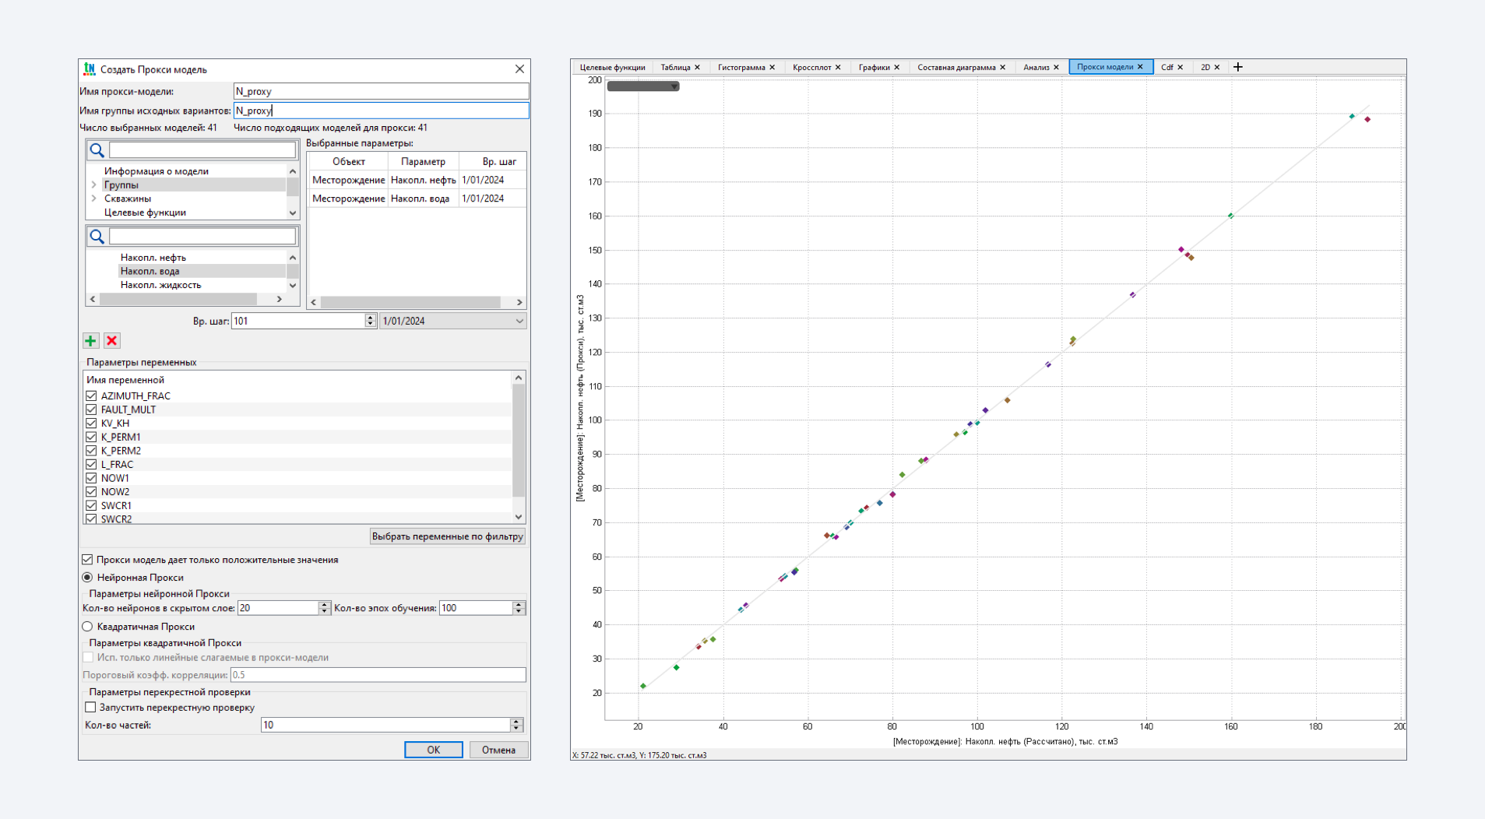Viewport: 1485px width, 819px height.
Task: Click search icon above the parameter list
Action: pyautogui.click(x=97, y=237)
